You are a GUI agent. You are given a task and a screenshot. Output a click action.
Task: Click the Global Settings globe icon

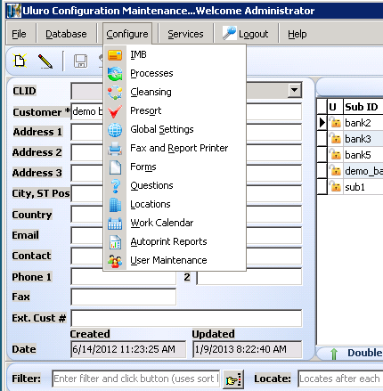click(115, 130)
